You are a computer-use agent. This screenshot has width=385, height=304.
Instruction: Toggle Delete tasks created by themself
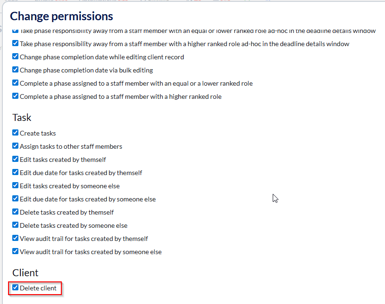pyautogui.click(x=16, y=212)
